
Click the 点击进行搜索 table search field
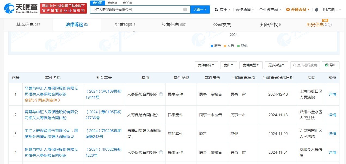[x=305, y=65]
